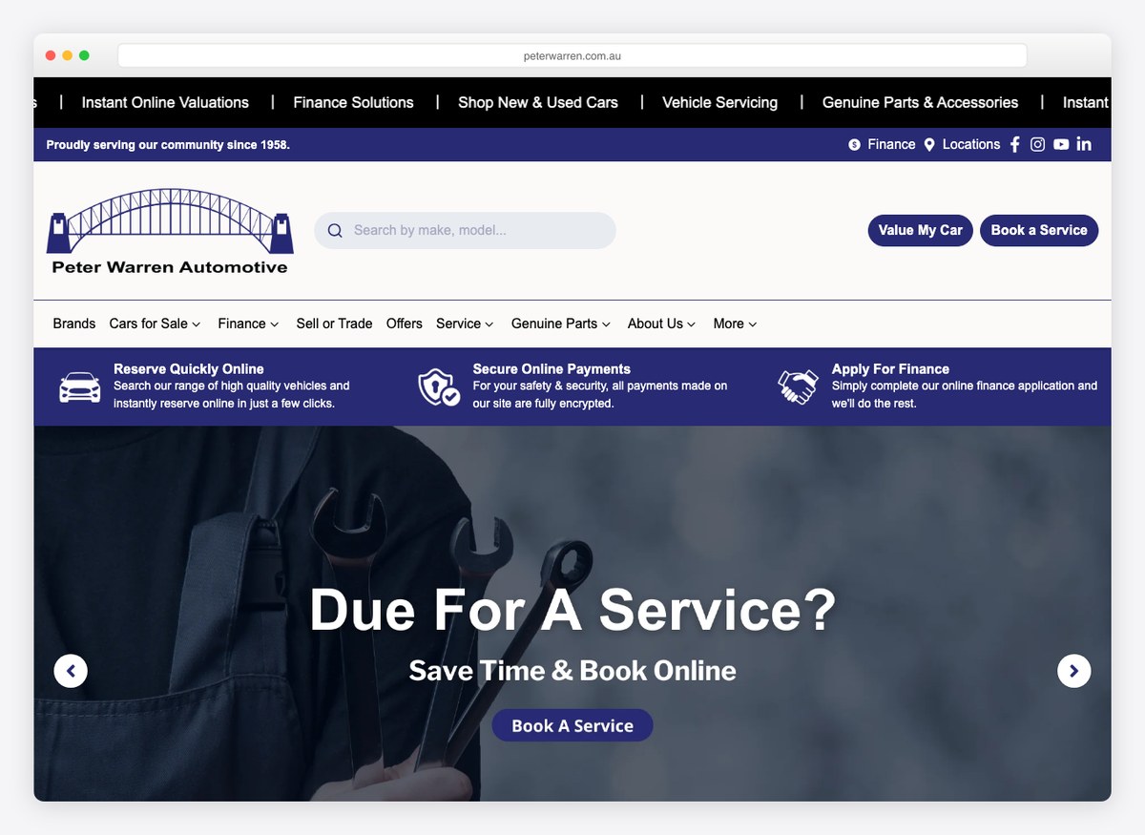Click the 'Due For A Service?' hero headline
Viewport: 1145px width, 835px height.
click(x=572, y=609)
